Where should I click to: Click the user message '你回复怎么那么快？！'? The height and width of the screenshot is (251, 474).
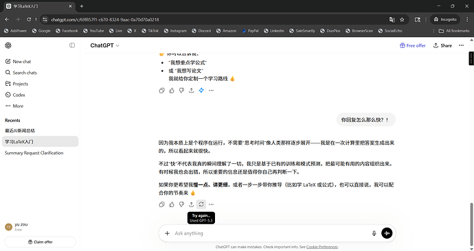[365, 120]
